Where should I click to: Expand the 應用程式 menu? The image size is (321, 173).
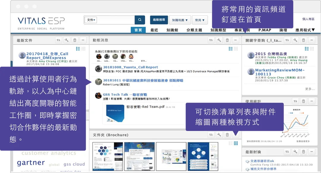click(x=305, y=30)
